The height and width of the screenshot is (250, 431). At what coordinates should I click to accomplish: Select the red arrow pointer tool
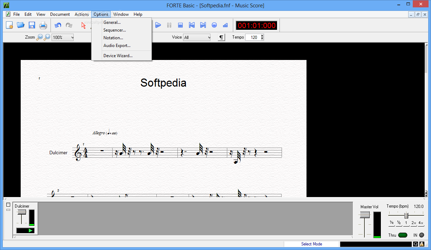(x=83, y=25)
